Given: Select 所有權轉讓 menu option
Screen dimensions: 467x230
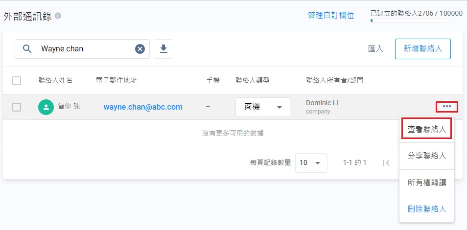Looking at the screenshot, I should pyautogui.click(x=427, y=183).
